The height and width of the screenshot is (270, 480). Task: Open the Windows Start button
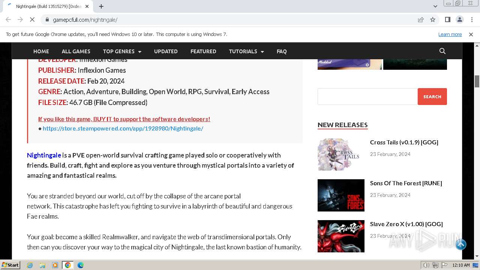(10, 265)
